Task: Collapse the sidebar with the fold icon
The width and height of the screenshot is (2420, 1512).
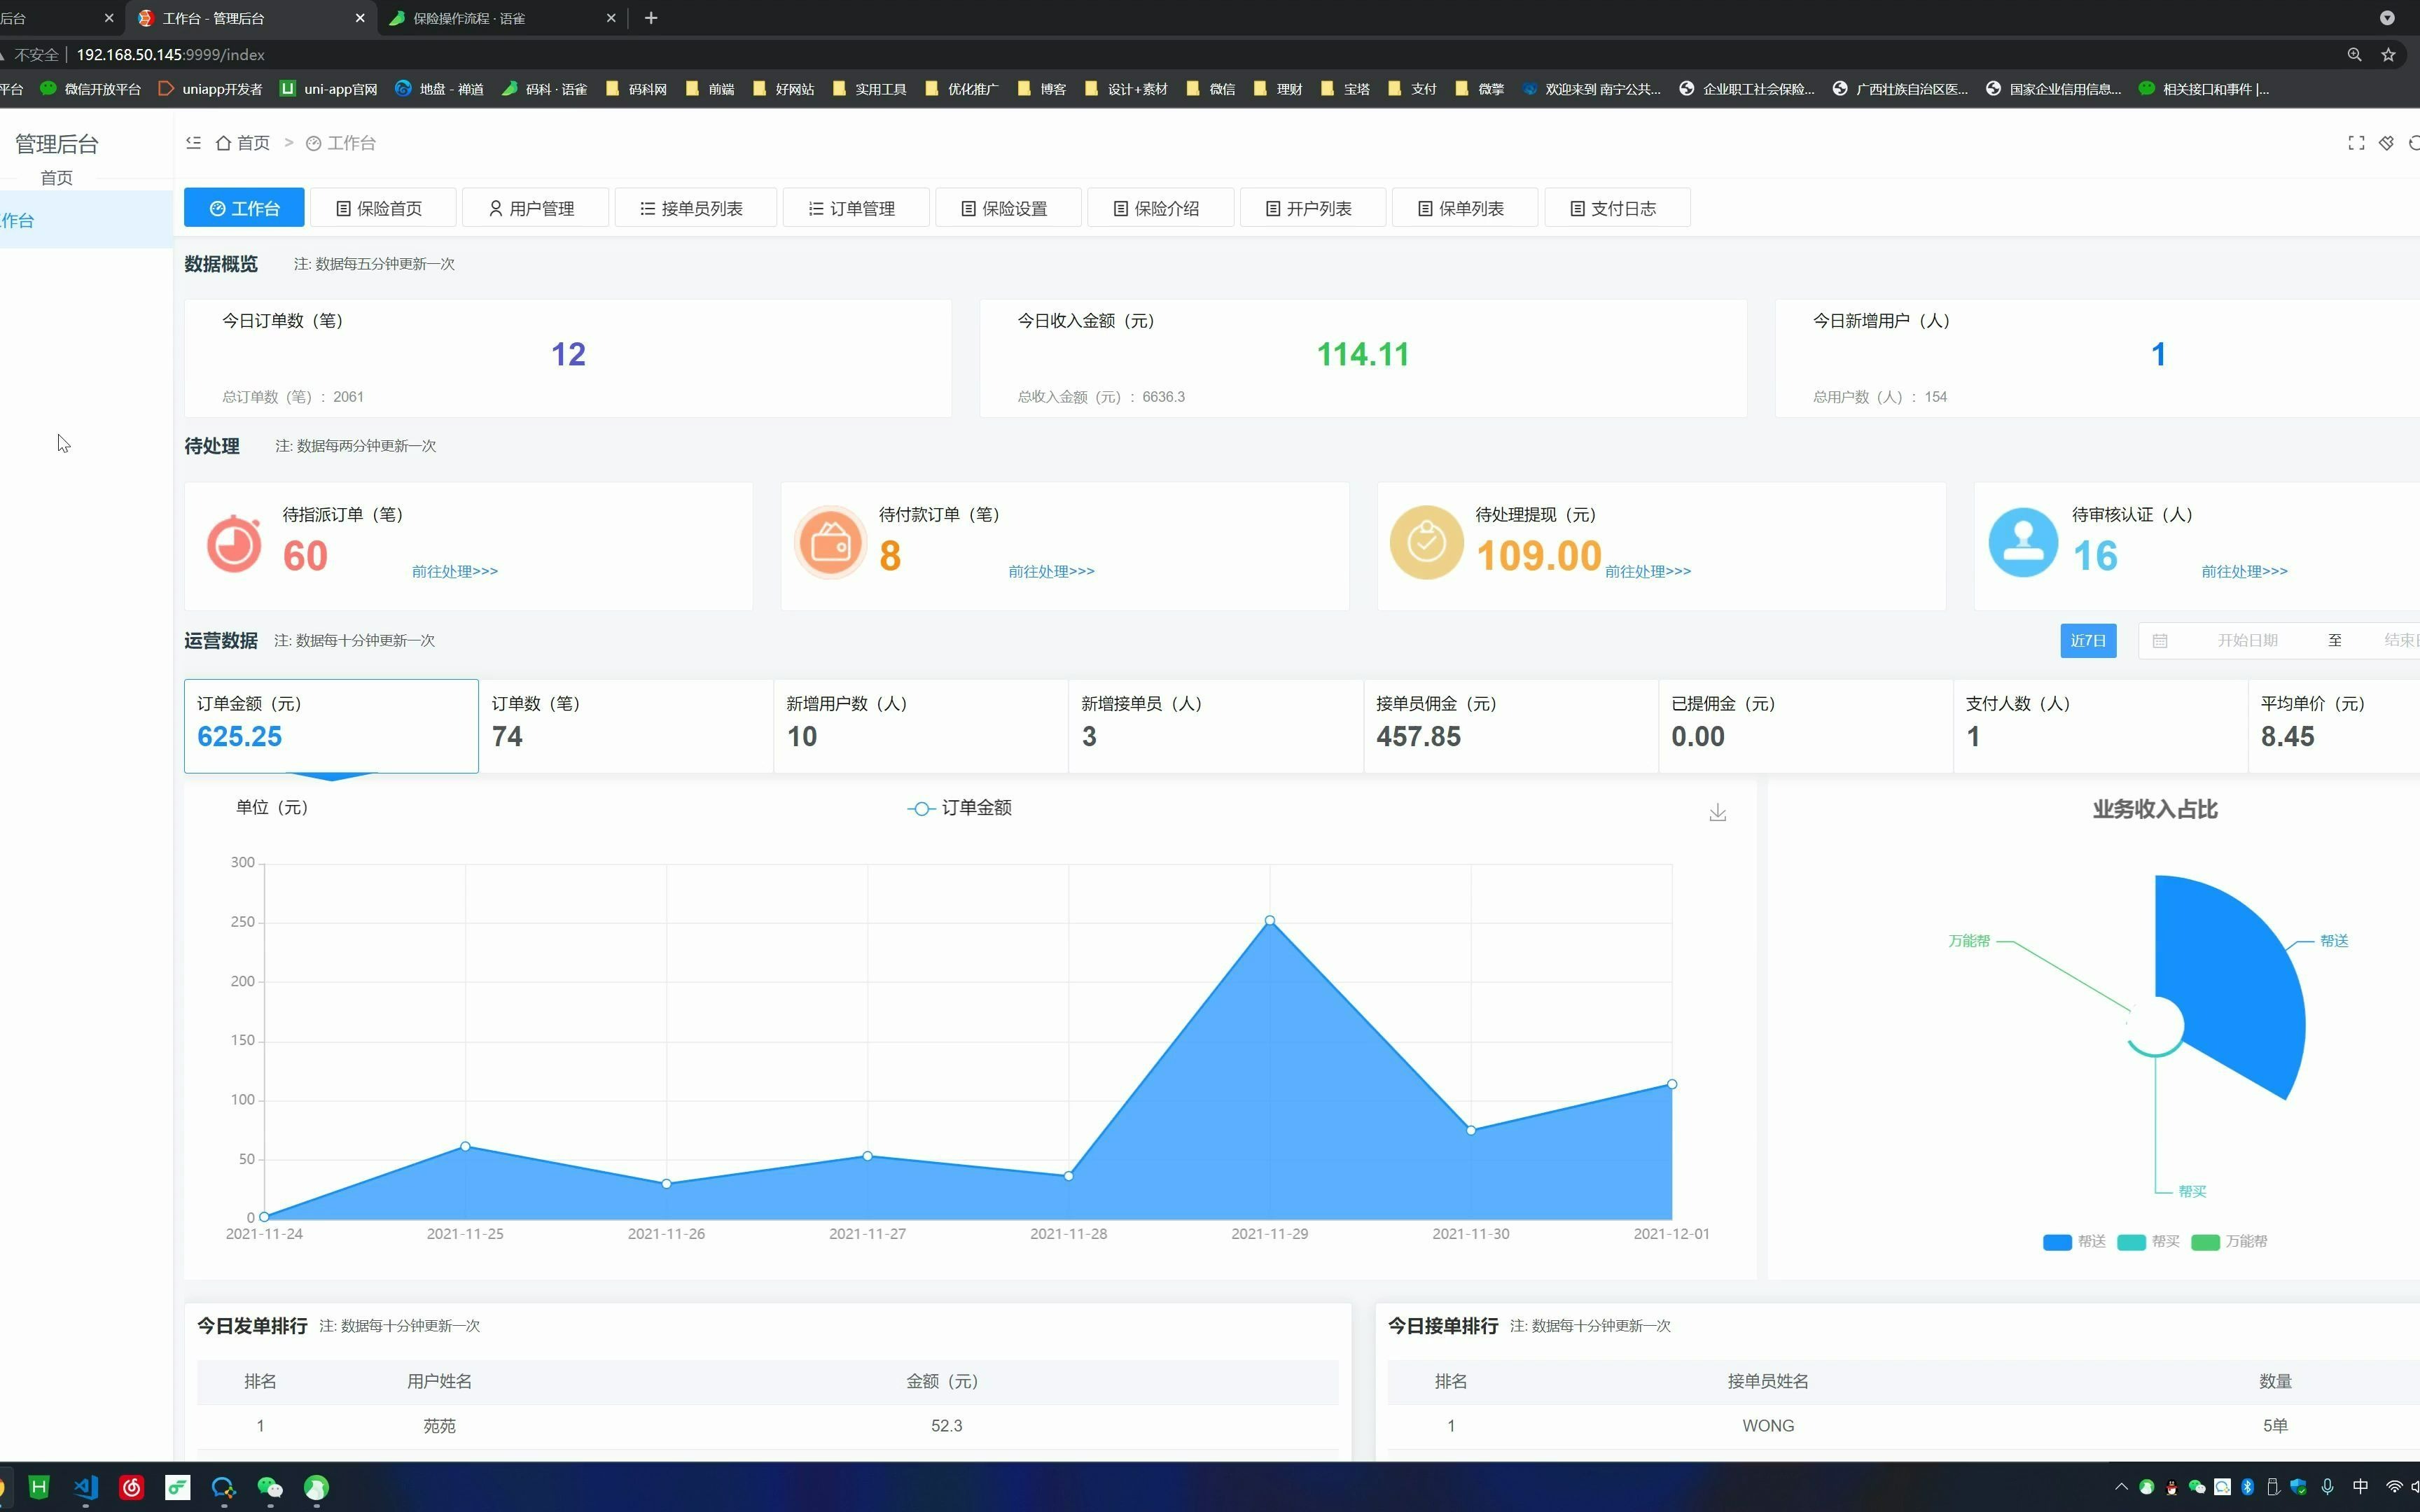Action: (x=194, y=143)
